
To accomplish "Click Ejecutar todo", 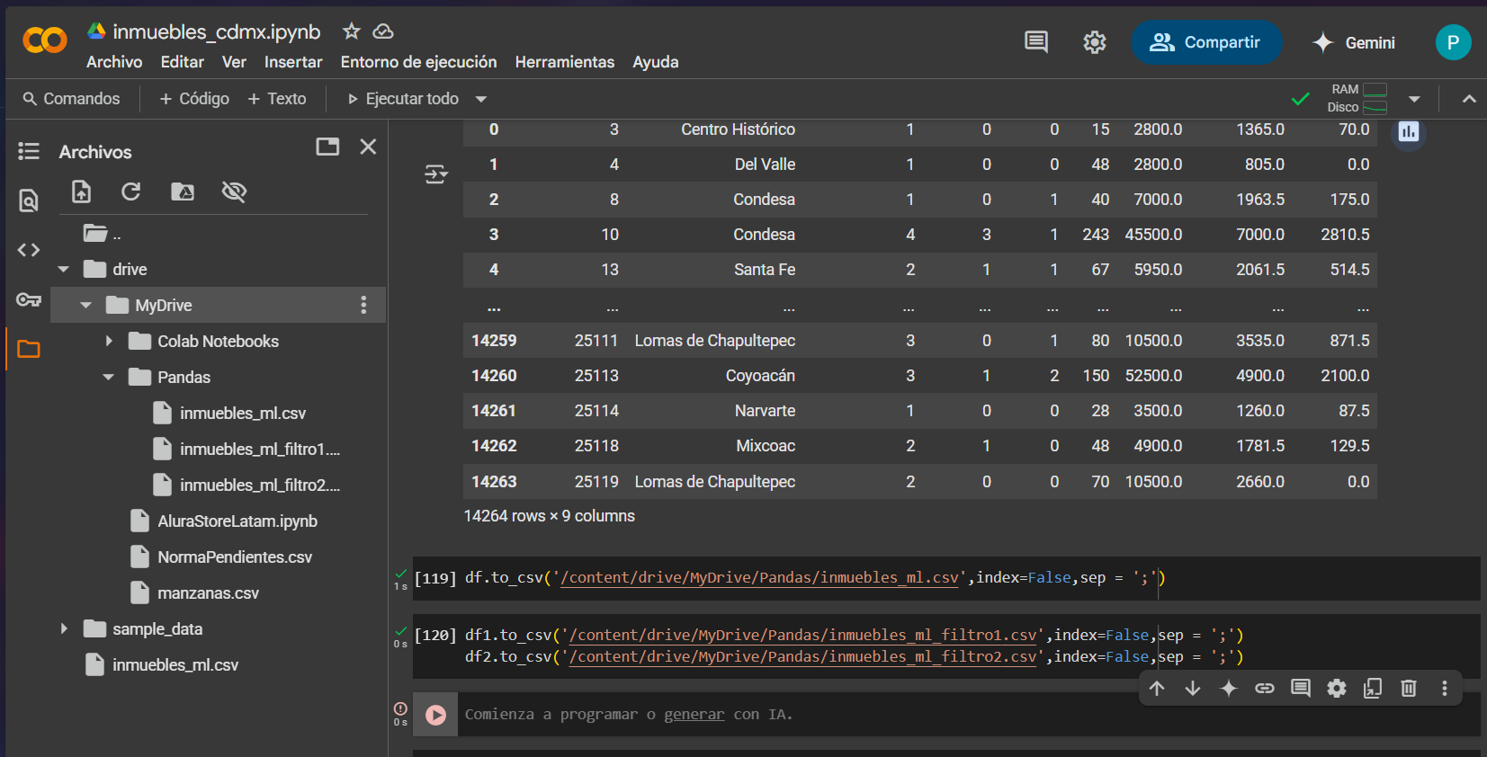I will (x=403, y=99).
